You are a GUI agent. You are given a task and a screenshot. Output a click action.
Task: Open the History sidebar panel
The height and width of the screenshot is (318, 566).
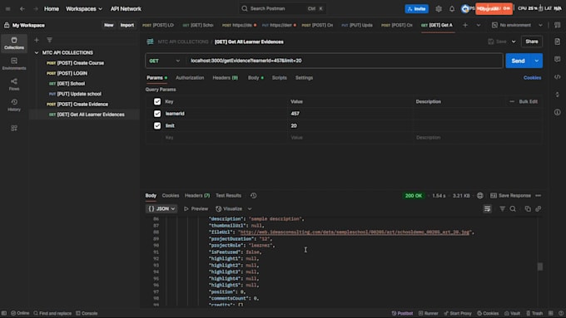14,105
